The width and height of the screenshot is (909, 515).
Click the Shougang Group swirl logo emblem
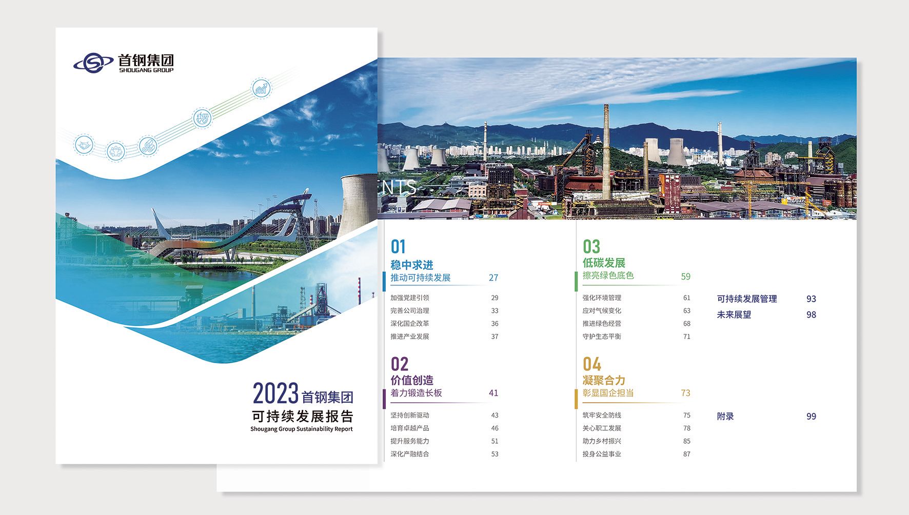[93, 63]
